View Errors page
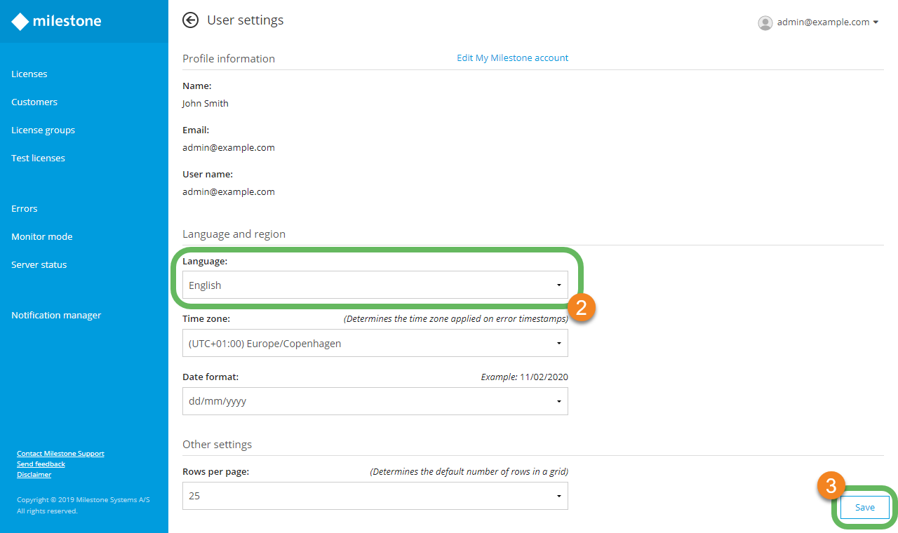The image size is (898, 533). (x=25, y=209)
